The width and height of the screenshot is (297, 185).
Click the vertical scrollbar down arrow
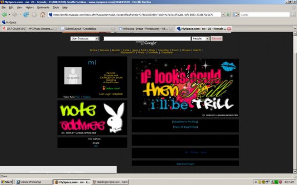click(295, 171)
